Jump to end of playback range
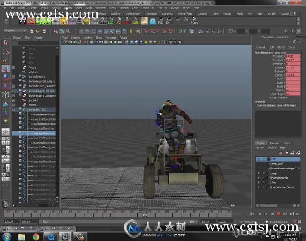Image resolution: width=306 pixels, height=241 pixels. click(x=298, y=214)
